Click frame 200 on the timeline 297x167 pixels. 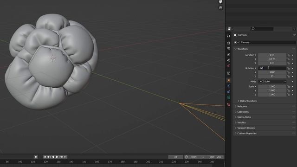point(148,162)
